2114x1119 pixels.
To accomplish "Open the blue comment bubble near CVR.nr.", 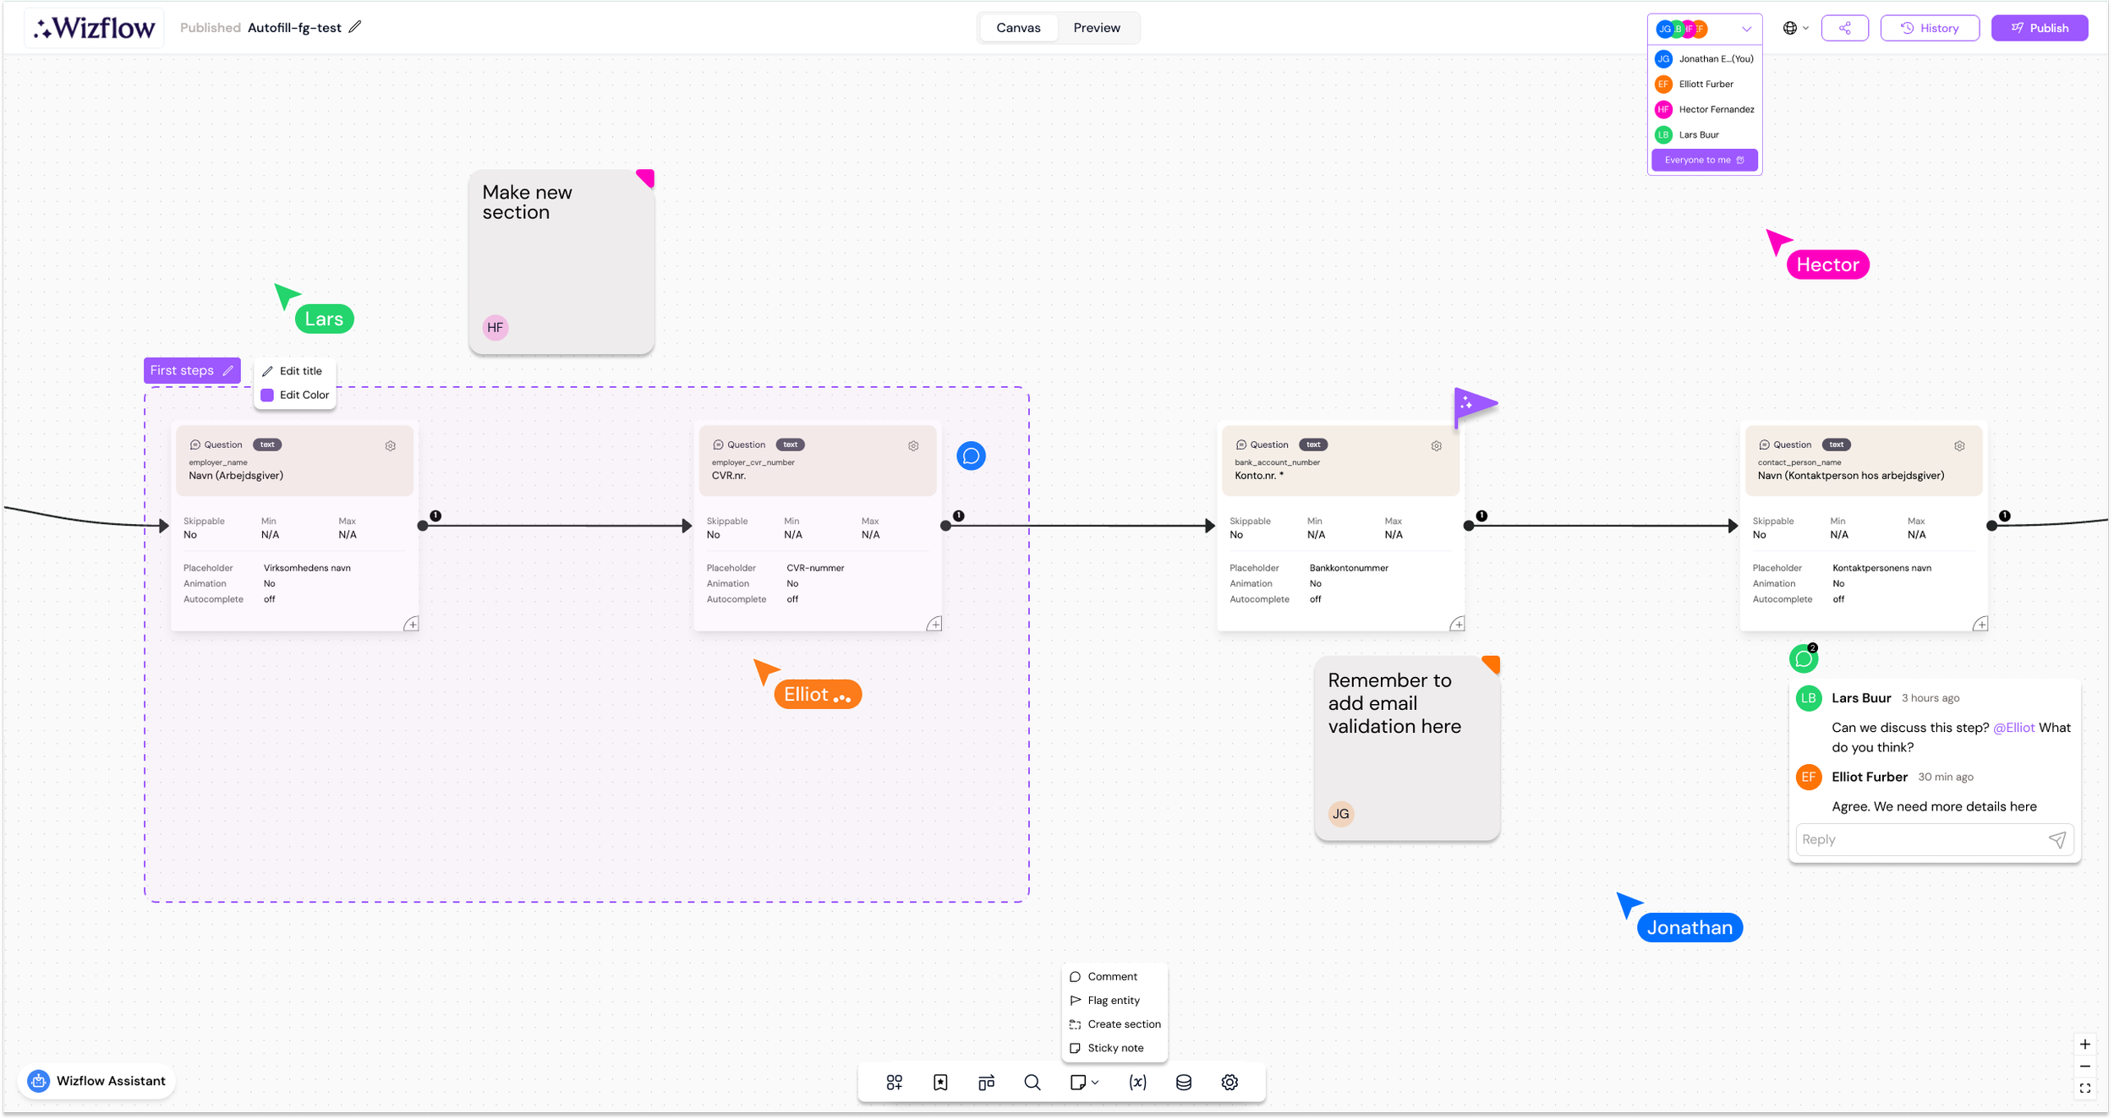I will point(971,456).
